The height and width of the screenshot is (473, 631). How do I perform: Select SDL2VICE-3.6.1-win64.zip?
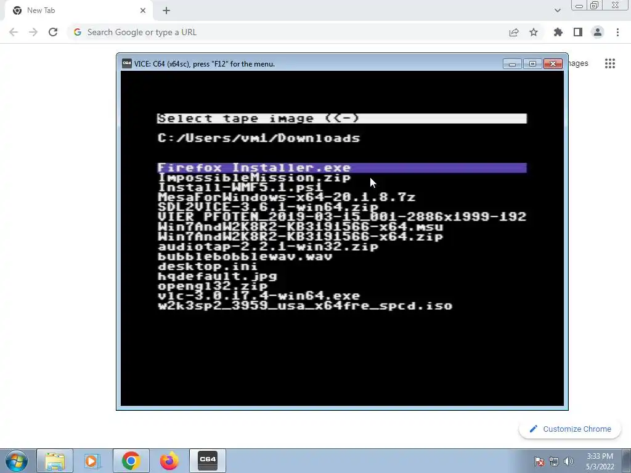coord(268,207)
